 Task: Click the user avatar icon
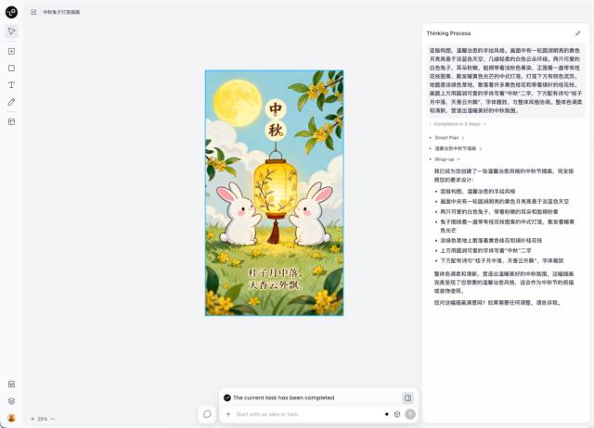11,418
